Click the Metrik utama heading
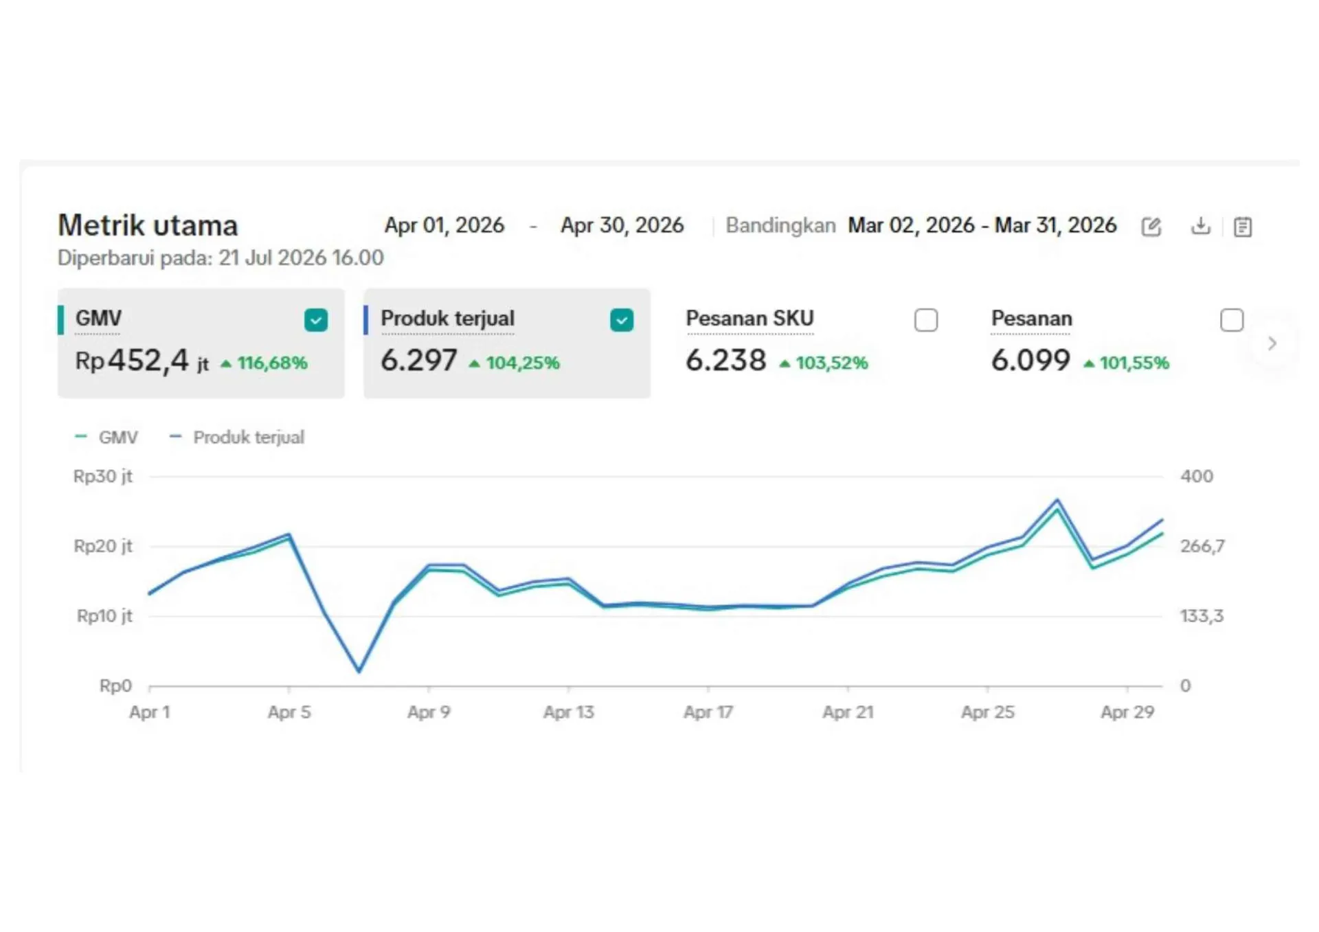Image resolution: width=1319 pixels, height=932 pixels. point(148,225)
